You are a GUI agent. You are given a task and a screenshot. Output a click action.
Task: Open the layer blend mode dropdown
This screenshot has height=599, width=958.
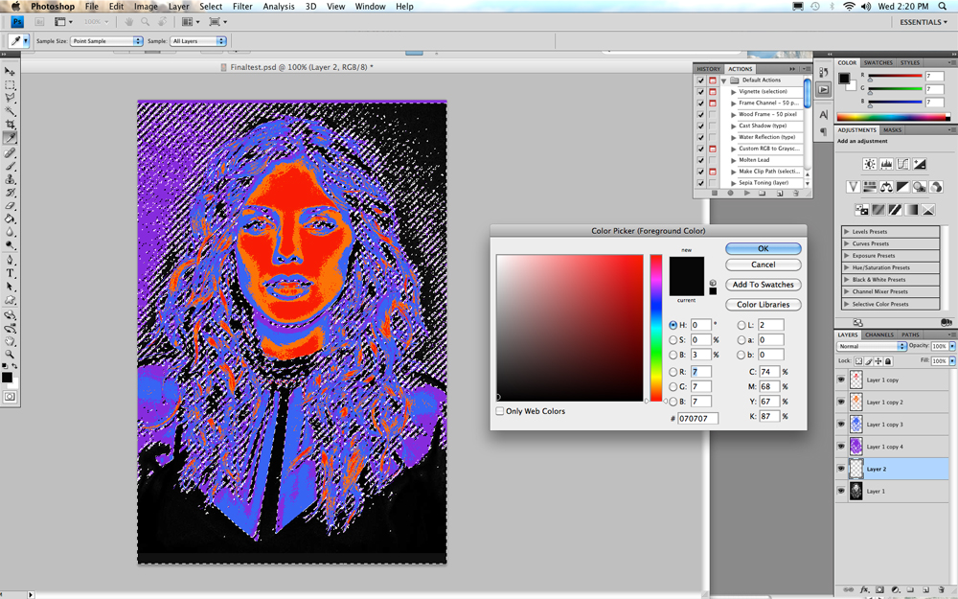tap(871, 346)
